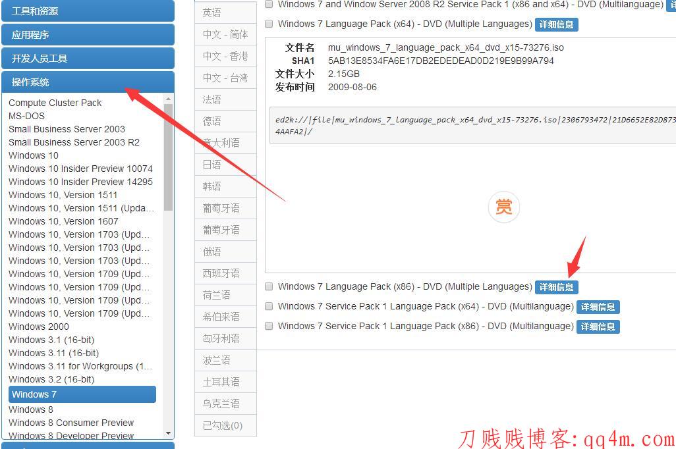Screen dimensions: 676x449
Task: Select Windows 3.11 (16-bit)
Action: (53, 353)
